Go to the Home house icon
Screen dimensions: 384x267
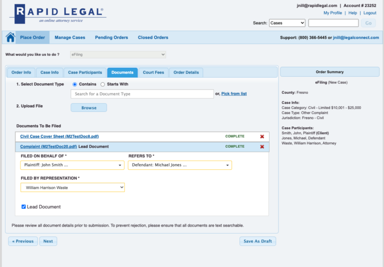tap(10, 37)
